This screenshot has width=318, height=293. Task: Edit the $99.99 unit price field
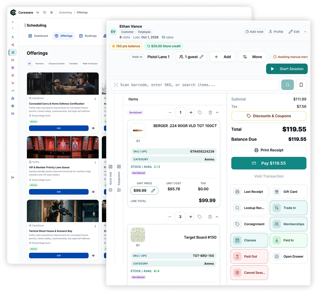click(x=144, y=190)
